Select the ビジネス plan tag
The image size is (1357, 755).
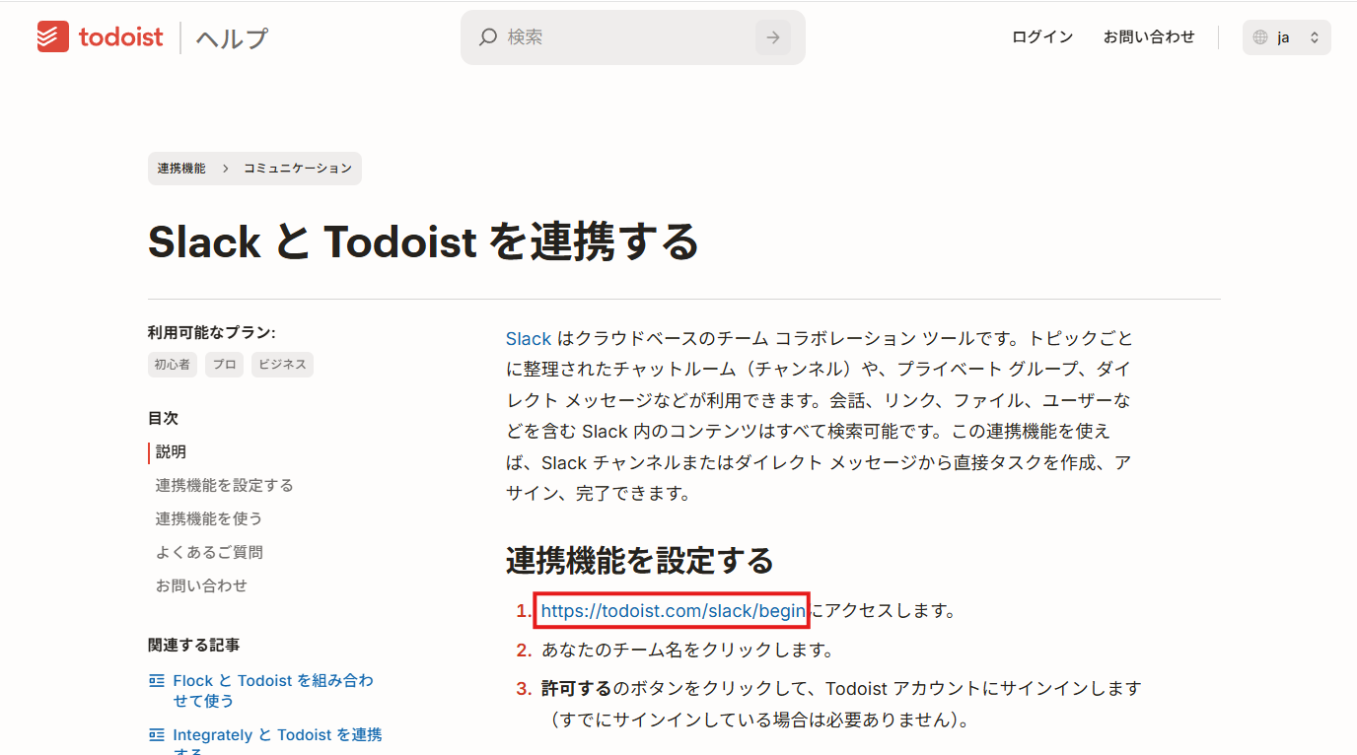283,365
